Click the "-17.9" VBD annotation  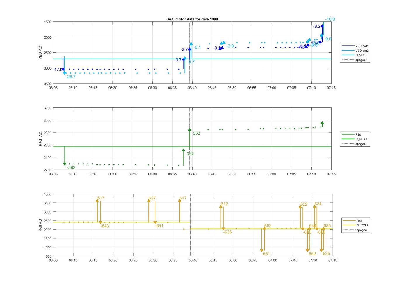tap(58, 70)
